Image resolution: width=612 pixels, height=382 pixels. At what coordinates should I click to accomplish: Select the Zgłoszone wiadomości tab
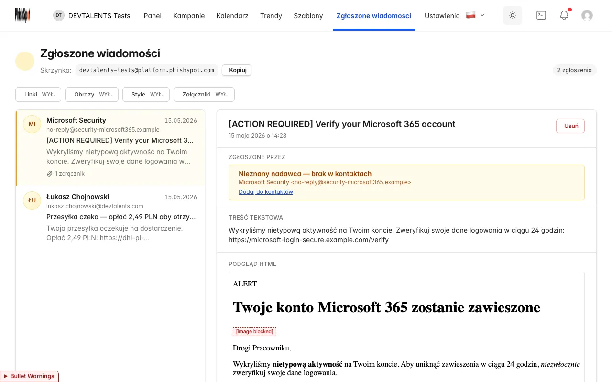tap(374, 16)
